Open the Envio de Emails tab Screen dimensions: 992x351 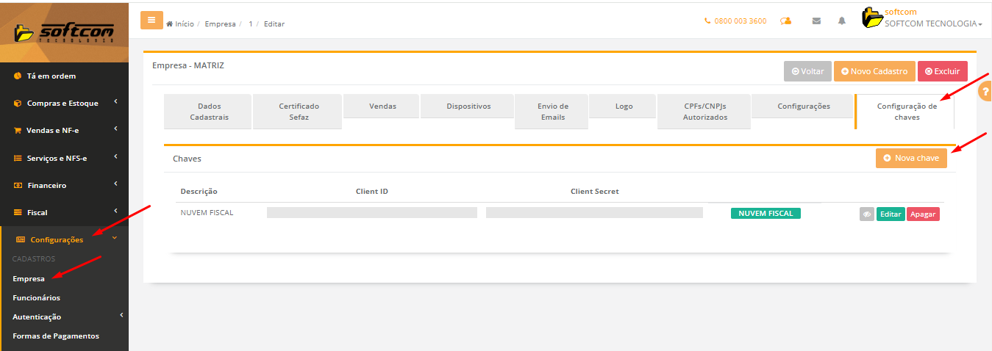point(552,112)
